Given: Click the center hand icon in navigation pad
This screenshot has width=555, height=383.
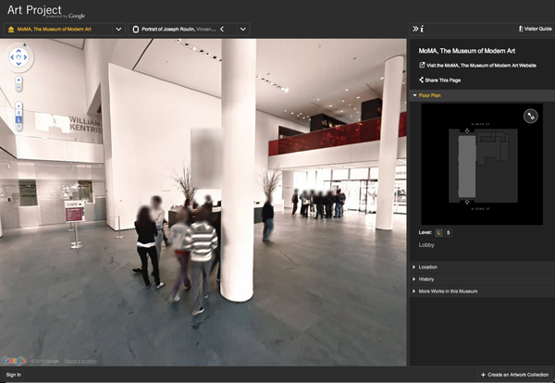Looking at the screenshot, I should coord(18,57).
